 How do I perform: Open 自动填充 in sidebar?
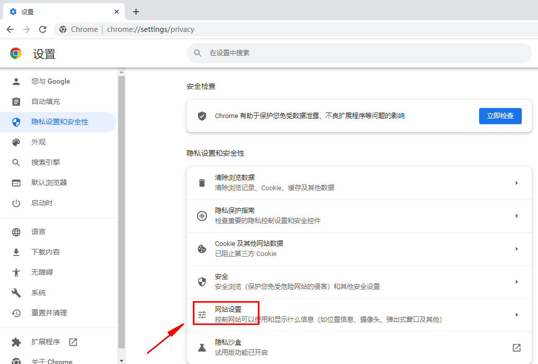point(58,101)
